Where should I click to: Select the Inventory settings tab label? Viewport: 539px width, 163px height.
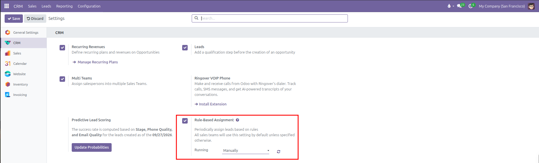click(x=21, y=84)
